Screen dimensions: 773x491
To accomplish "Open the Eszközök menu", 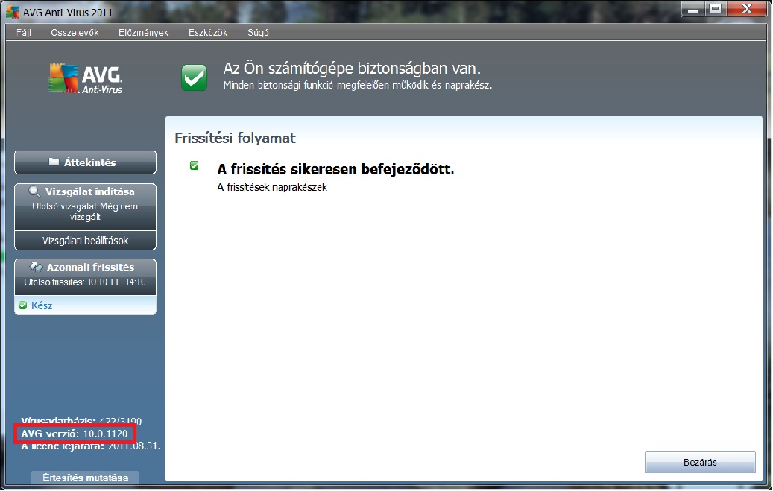I will 208,33.
